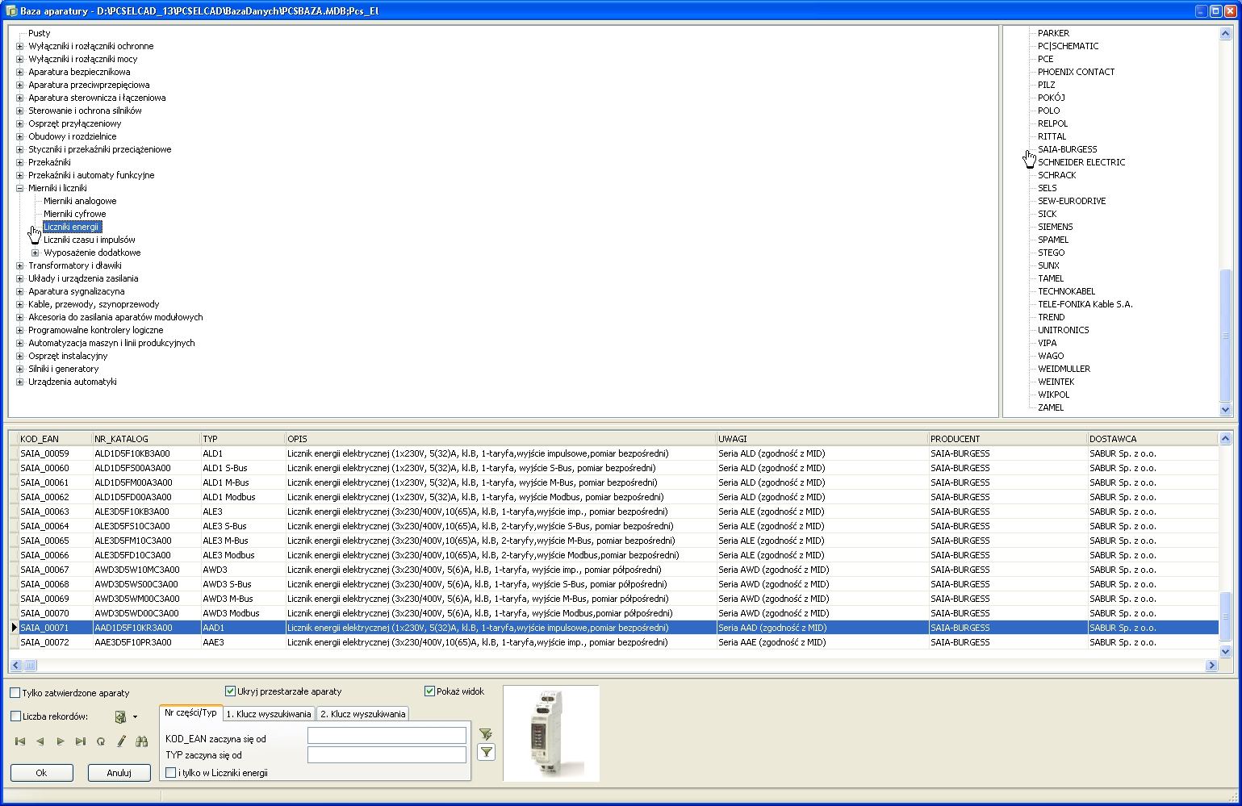The width and height of the screenshot is (1242, 806).
Task: Select the Pusty tree entry
Action: point(40,33)
